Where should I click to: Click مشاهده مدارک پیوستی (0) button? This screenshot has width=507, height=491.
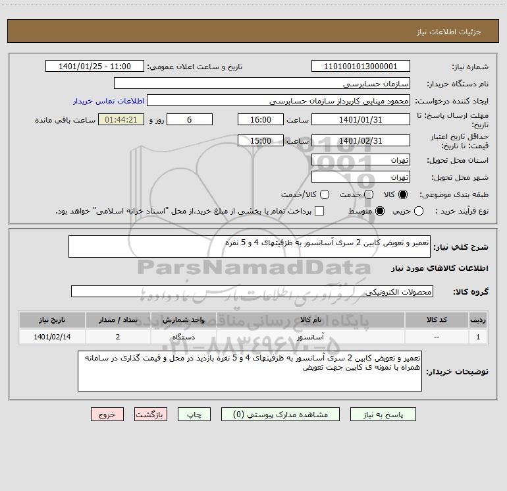tap(280, 415)
